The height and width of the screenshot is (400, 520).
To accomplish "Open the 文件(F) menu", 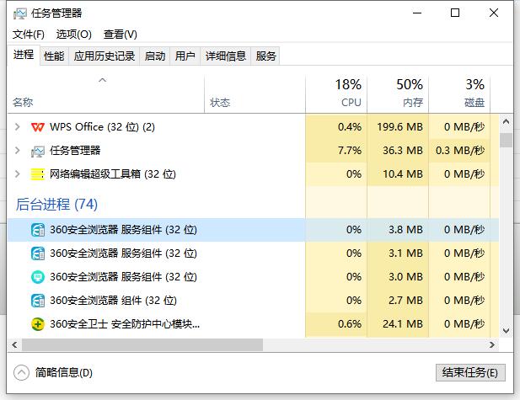I will [x=29, y=35].
